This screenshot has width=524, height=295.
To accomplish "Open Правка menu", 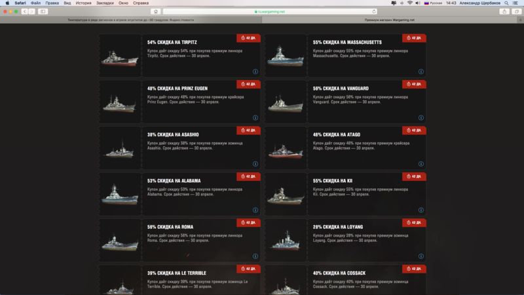I will 52,3.
